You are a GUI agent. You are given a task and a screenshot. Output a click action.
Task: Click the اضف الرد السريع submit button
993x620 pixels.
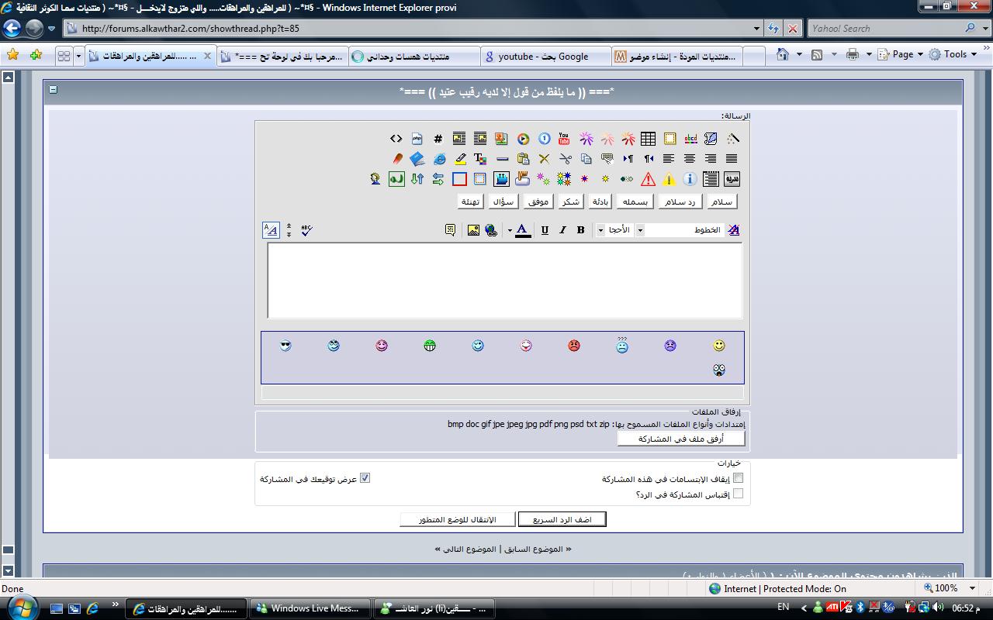click(x=562, y=519)
